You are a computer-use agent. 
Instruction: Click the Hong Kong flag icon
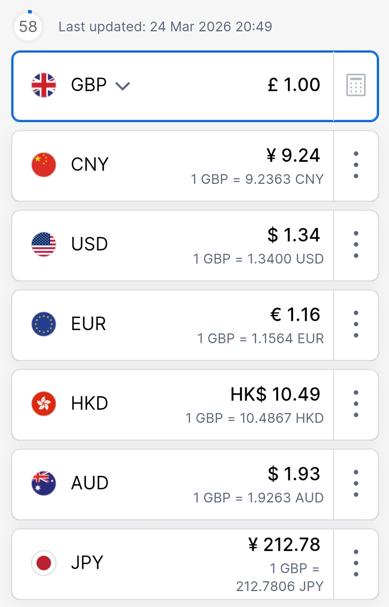44,403
